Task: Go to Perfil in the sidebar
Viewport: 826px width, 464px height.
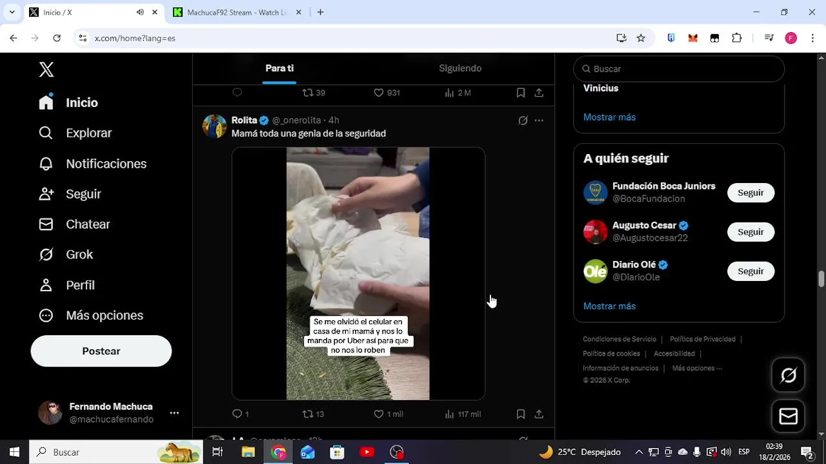Action: point(67,285)
